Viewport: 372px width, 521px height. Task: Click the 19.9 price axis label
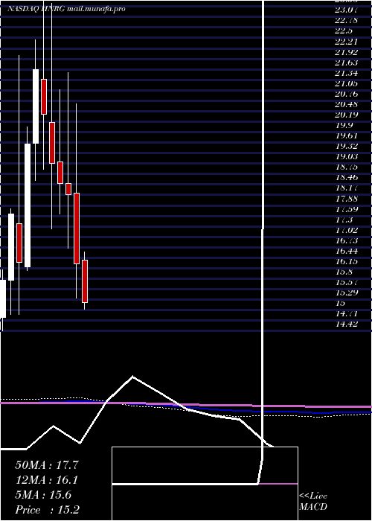click(x=344, y=125)
